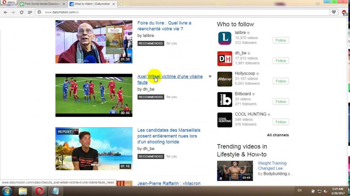Click RECOMMENDED badge under Axel Witsel video
The width and height of the screenshot is (350, 196).
point(151,97)
